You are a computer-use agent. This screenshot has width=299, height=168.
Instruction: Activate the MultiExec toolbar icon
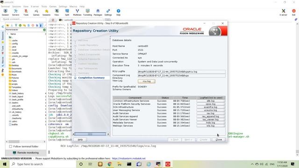pos(77,13)
